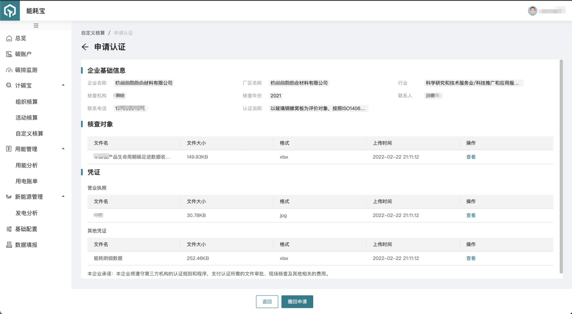
Task: Collapse the 用能管理 menu group
Action: click(x=63, y=149)
